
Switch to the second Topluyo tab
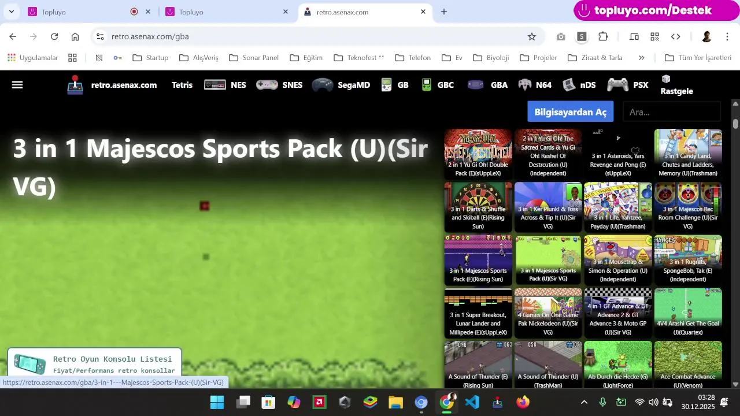click(225, 12)
